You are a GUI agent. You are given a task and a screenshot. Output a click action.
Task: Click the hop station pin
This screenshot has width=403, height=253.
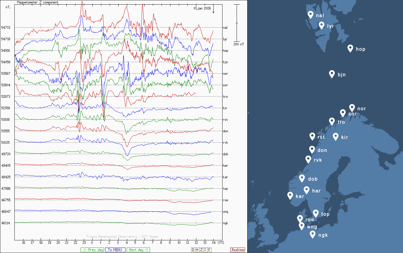[350, 48]
